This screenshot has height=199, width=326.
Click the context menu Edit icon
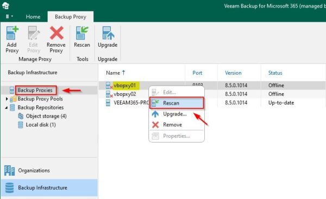click(x=155, y=92)
